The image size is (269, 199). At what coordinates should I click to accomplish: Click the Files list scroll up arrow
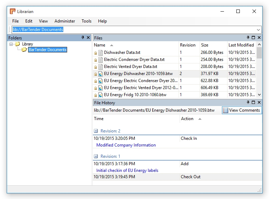[x=259, y=44]
